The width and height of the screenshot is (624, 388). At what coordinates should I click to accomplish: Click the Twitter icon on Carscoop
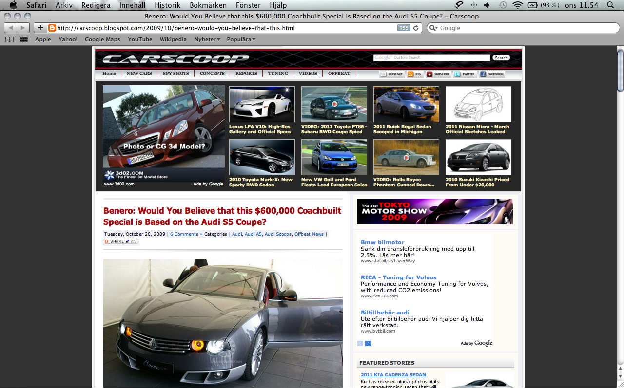[464, 74]
